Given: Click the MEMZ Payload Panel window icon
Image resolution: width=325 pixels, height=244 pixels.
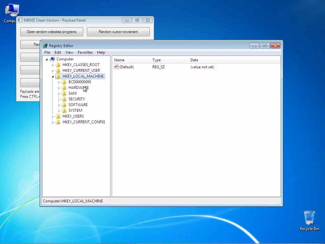Looking at the screenshot, I should [x=20, y=20].
